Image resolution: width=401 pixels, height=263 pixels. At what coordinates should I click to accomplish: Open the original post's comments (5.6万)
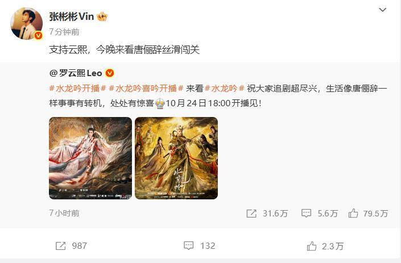[x=306, y=214]
